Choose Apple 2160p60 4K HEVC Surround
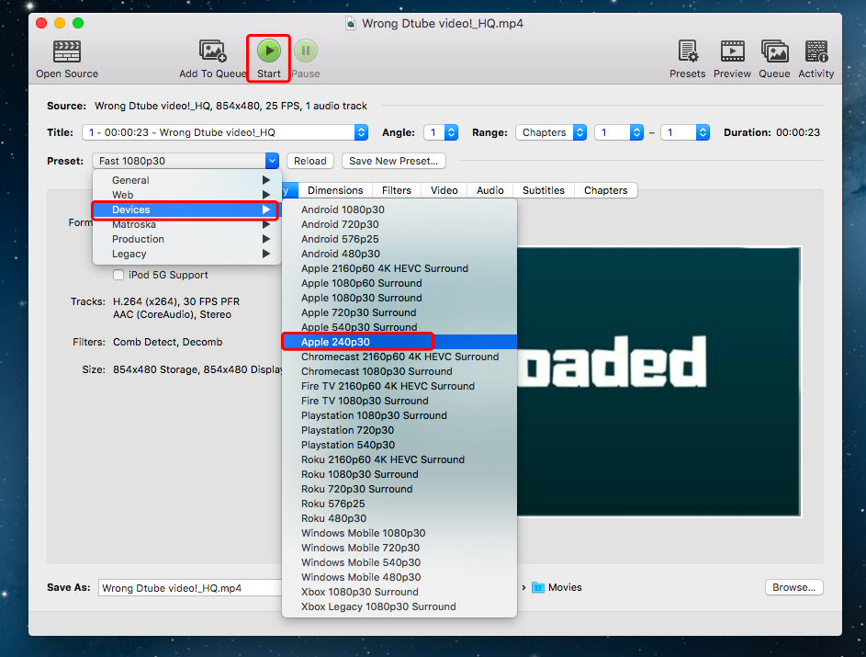This screenshot has width=866, height=657. click(399, 268)
